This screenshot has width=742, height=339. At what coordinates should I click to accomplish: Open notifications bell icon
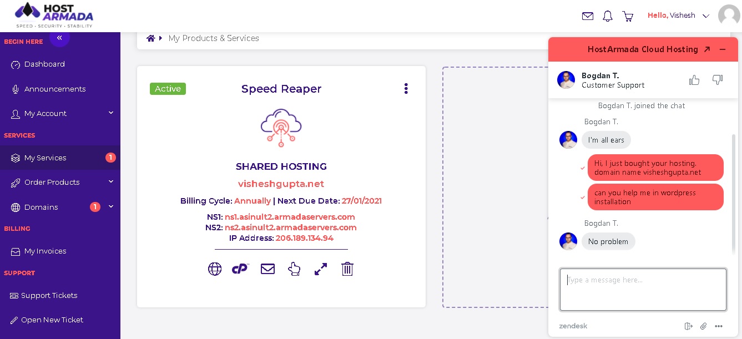[608, 16]
